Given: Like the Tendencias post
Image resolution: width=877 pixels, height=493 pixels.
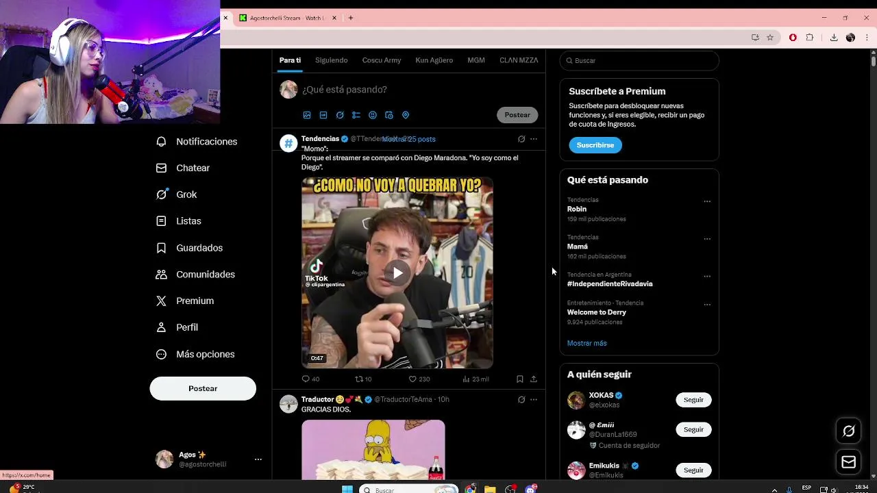Looking at the screenshot, I should [419, 379].
